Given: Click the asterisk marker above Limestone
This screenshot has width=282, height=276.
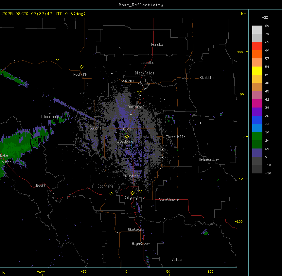Looking at the screenshot, I should 50,113.
